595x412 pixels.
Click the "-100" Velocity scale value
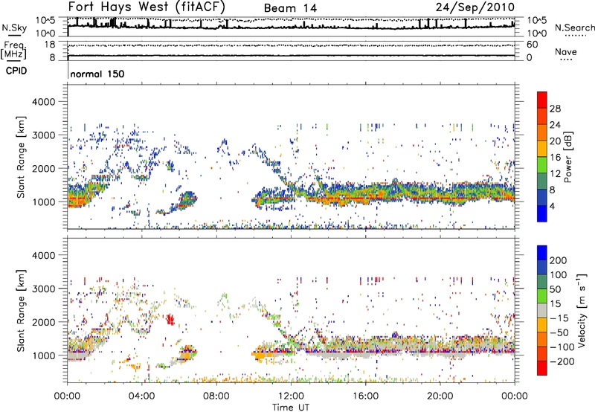[x=562, y=347]
